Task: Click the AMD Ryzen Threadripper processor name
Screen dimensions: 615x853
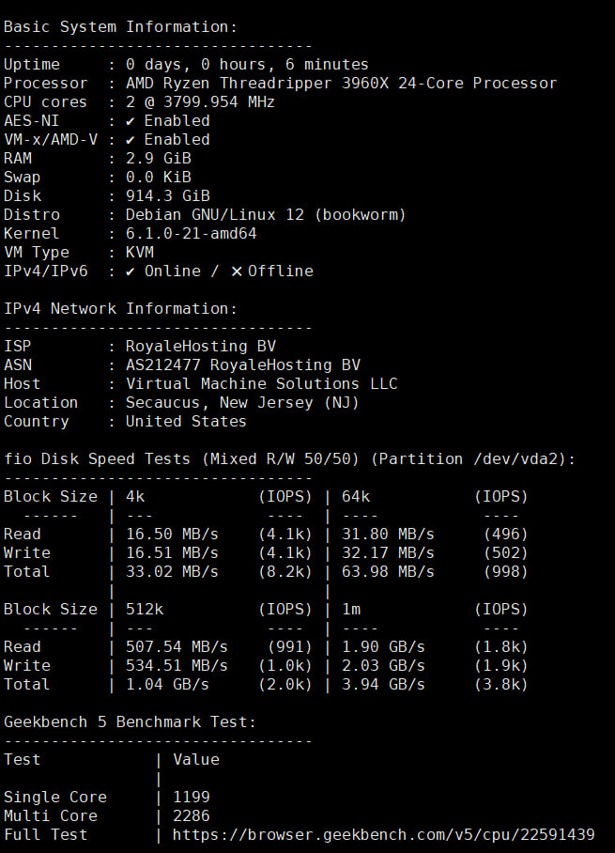Action: tap(341, 83)
